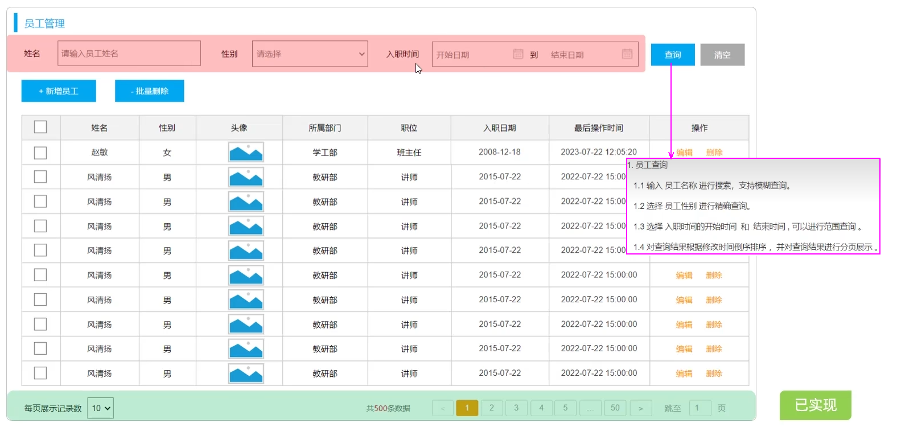The image size is (897, 427).
Task: Click 赵敏's avatar image thumbnail
Action: pyautogui.click(x=246, y=153)
